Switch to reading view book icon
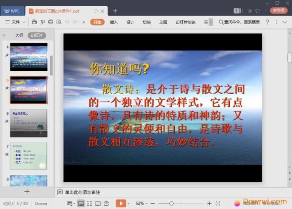The height and width of the screenshot is (209, 292). (x=98, y=204)
